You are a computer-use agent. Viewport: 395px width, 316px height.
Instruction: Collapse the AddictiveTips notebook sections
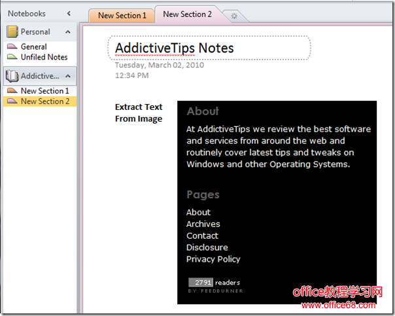point(67,76)
